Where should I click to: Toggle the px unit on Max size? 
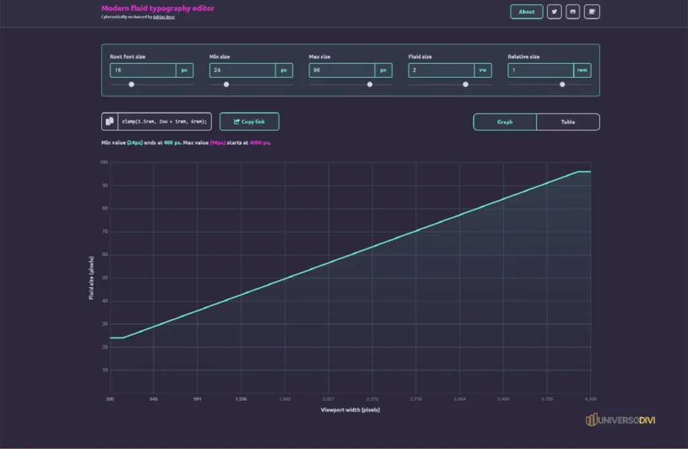coord(384,70)
